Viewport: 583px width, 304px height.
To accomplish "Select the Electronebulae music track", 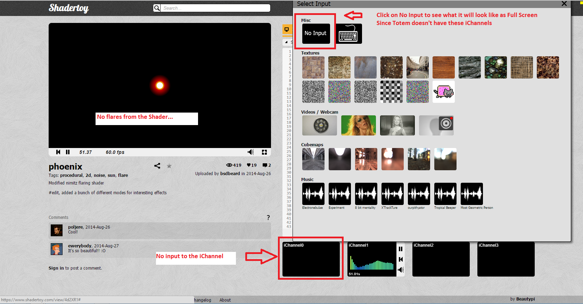I will tap(313, 194).
